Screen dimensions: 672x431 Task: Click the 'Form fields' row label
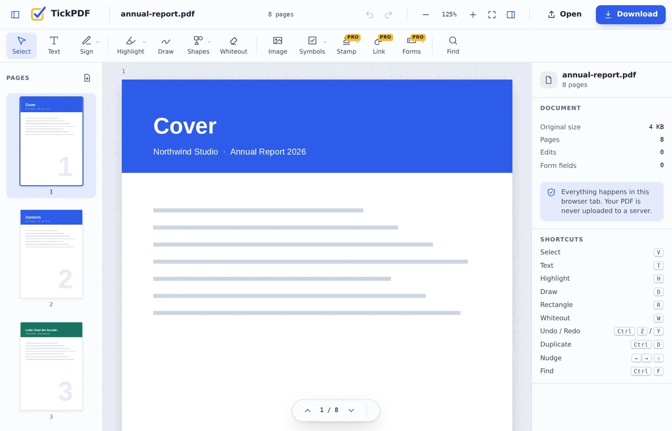tap(558, 166)
